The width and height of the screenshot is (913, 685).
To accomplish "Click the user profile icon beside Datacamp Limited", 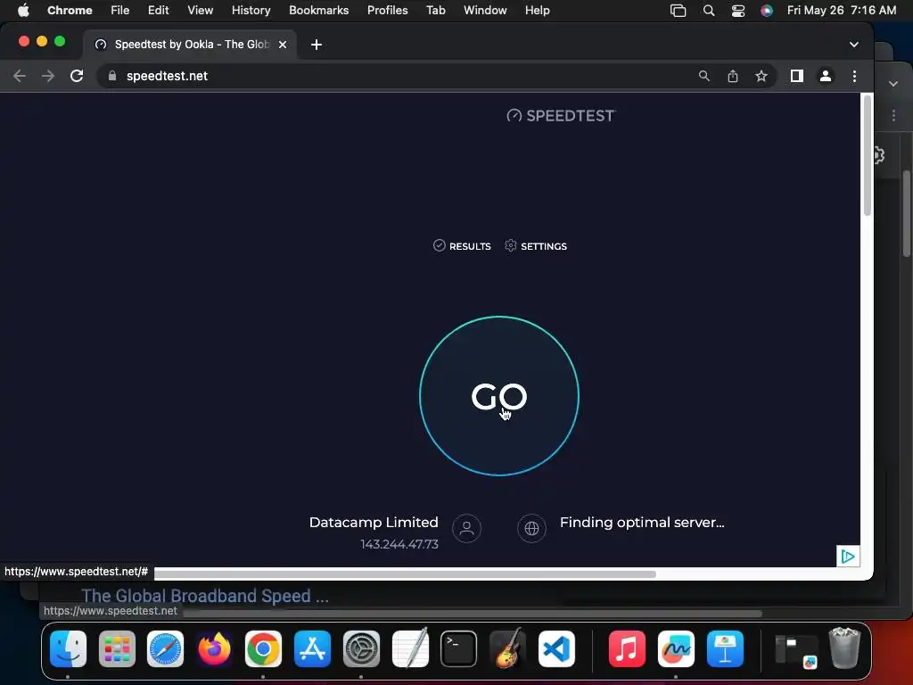I will click(466, 528).
